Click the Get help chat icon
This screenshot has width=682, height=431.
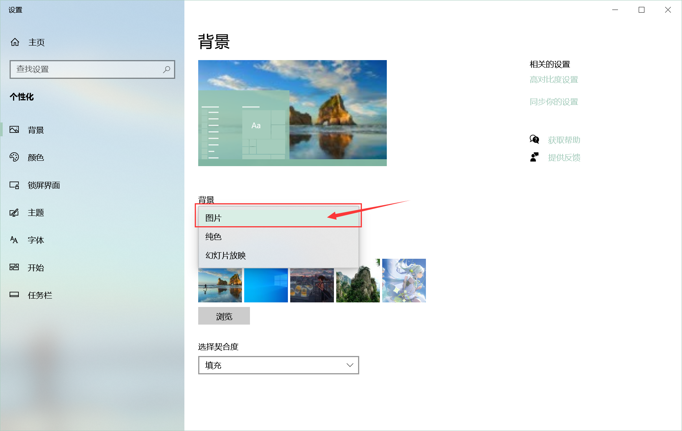(x=534, y=140)
